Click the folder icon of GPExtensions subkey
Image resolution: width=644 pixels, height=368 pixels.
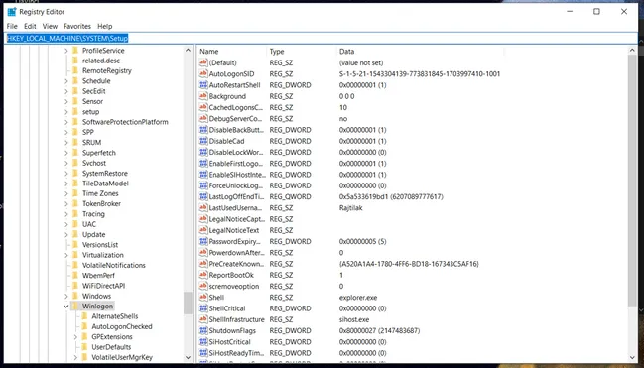click(84, 337)
